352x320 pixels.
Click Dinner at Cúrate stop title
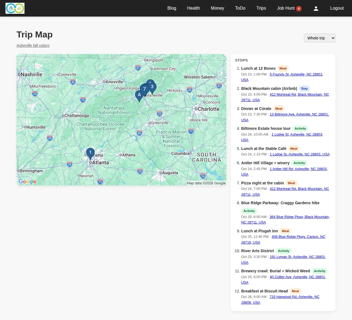[256, 109]
